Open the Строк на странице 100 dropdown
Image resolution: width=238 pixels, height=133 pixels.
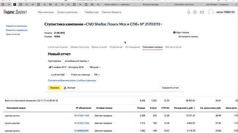97,75
